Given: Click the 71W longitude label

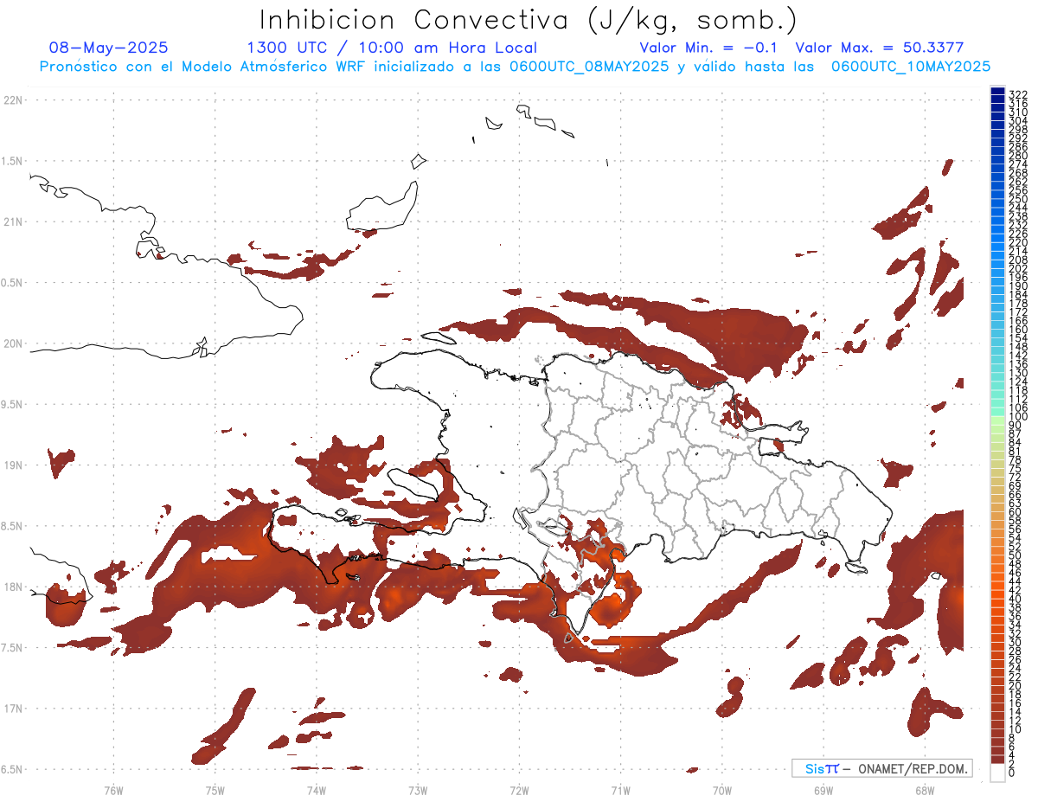Looking at the screenshot, I should pyautogui.click(x=620, y=790).
